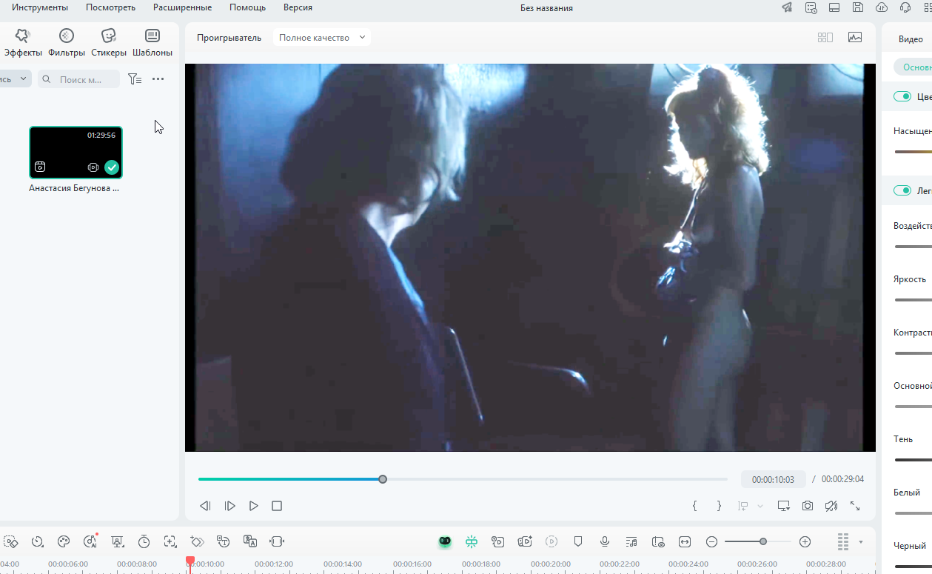Step forward one frame in the player
This screenshot has width=932, height=574.
pyautogui.click(x=230, y=506)
